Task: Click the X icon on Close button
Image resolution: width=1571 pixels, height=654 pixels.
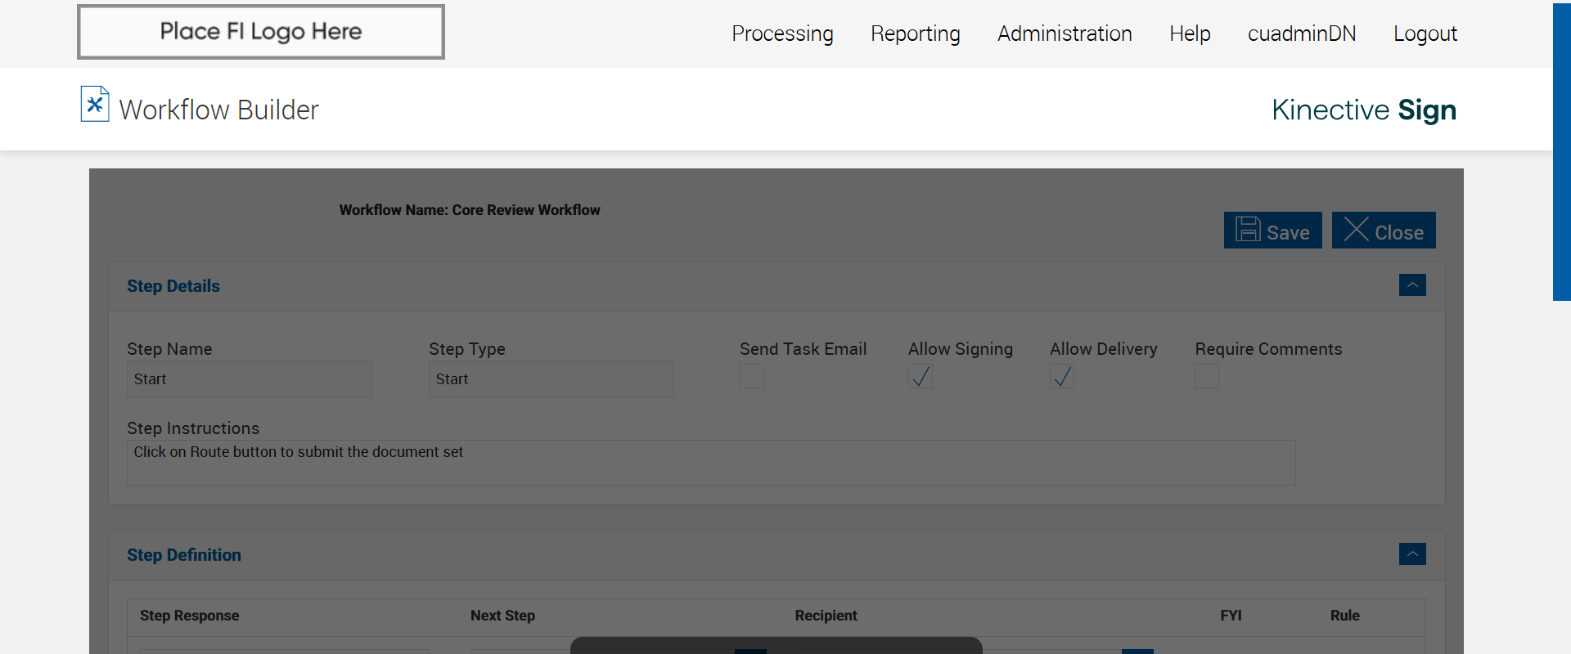Action: [x=1356, y=230]
